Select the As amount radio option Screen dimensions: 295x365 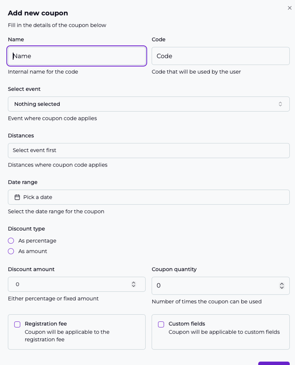tap(11, 251)
